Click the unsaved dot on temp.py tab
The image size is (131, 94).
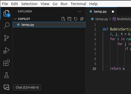[113, 12]
